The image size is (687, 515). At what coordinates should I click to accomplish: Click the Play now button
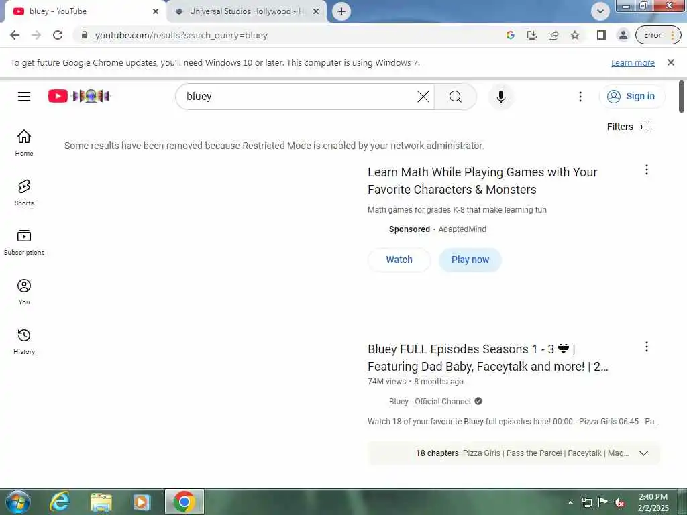[470, 260]
